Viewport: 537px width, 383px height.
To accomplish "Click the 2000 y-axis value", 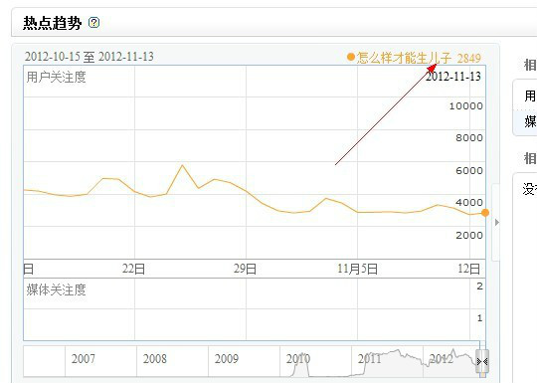I will click(x=469, y=236).
